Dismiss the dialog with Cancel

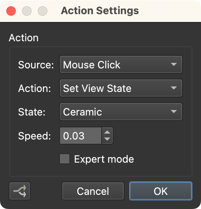coord(93,191)
